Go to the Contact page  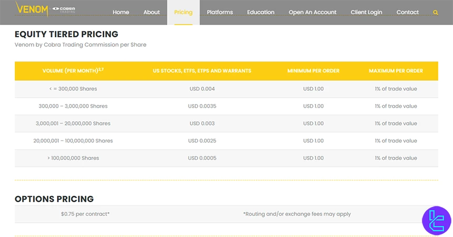click(x=407, y=12)
